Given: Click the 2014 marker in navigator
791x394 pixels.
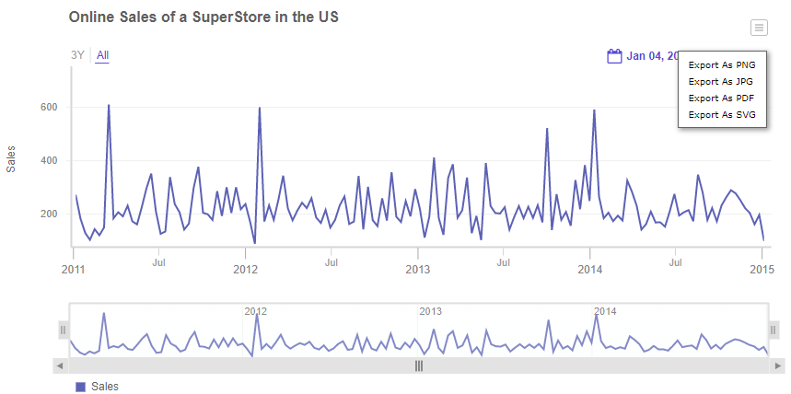Looking at the screenshot, I should click(605, 311).
